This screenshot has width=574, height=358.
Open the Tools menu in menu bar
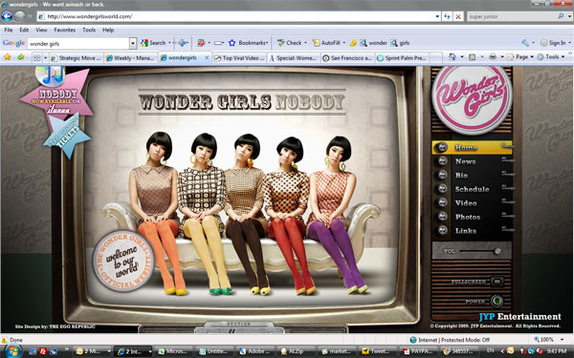click(x=89, y=30)
